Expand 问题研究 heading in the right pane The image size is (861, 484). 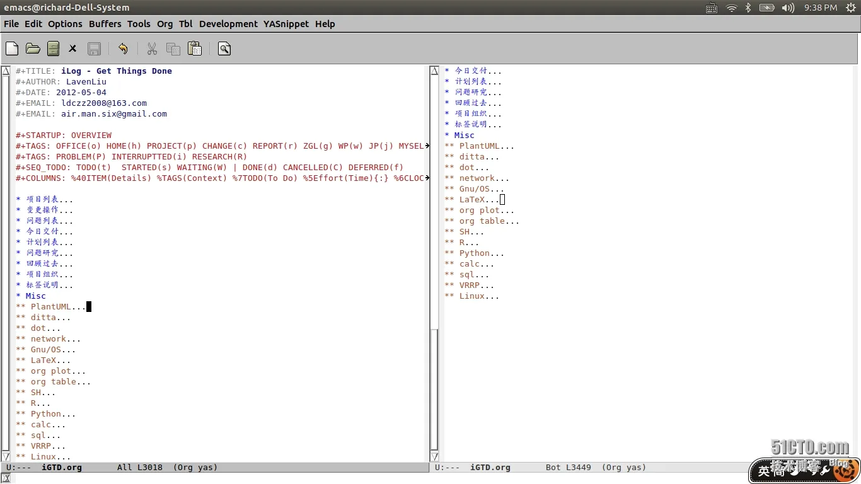point(473,92)
